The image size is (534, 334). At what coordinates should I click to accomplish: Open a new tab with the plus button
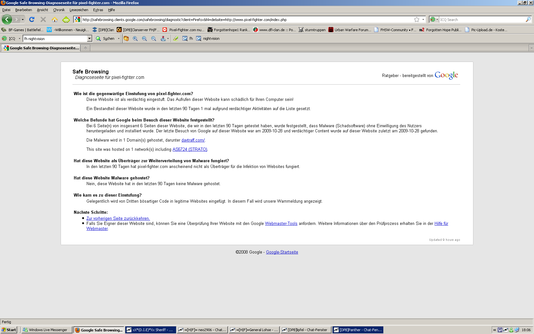click(x=85, y=48)
